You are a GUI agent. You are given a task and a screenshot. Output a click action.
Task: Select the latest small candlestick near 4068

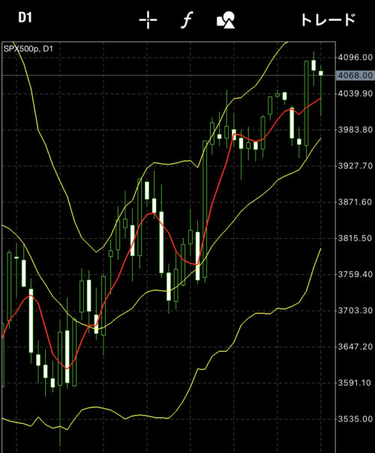(321, 73)
